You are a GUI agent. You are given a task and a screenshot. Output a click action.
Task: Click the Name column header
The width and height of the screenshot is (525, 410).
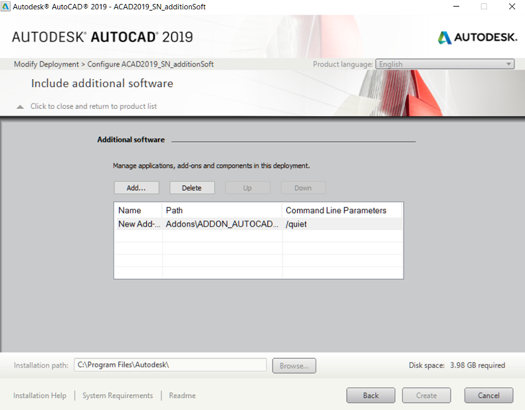point(138,210)
